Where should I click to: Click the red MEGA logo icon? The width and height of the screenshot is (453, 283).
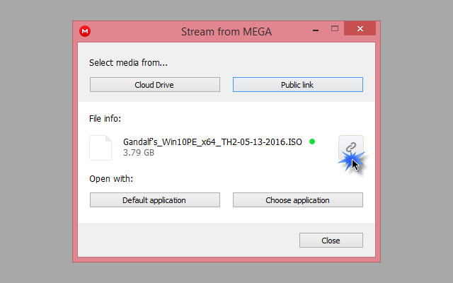point(85,31)
